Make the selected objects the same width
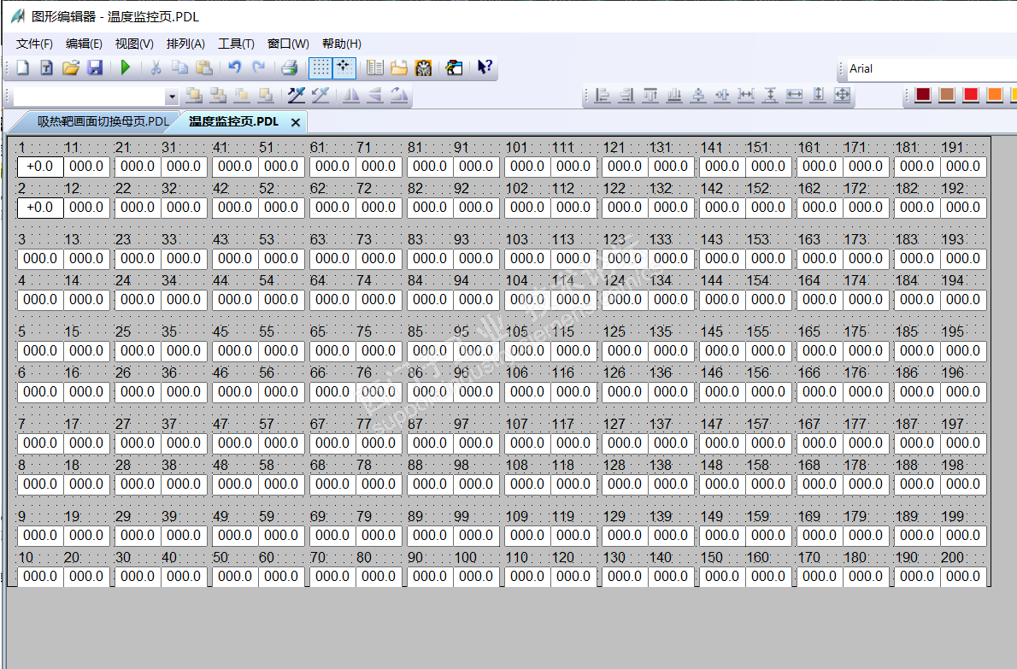The height and width of the screenshot is (669, 1017). point(795,96)
